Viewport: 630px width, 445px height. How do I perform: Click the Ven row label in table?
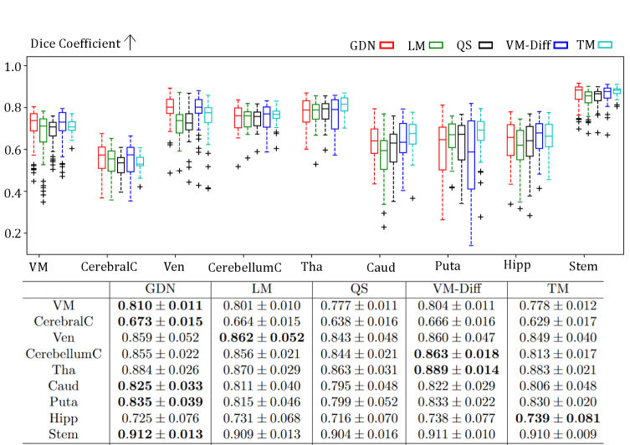pos(64,338)
